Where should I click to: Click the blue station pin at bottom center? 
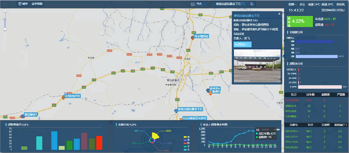pyautogui.click(x=176, y=110)
